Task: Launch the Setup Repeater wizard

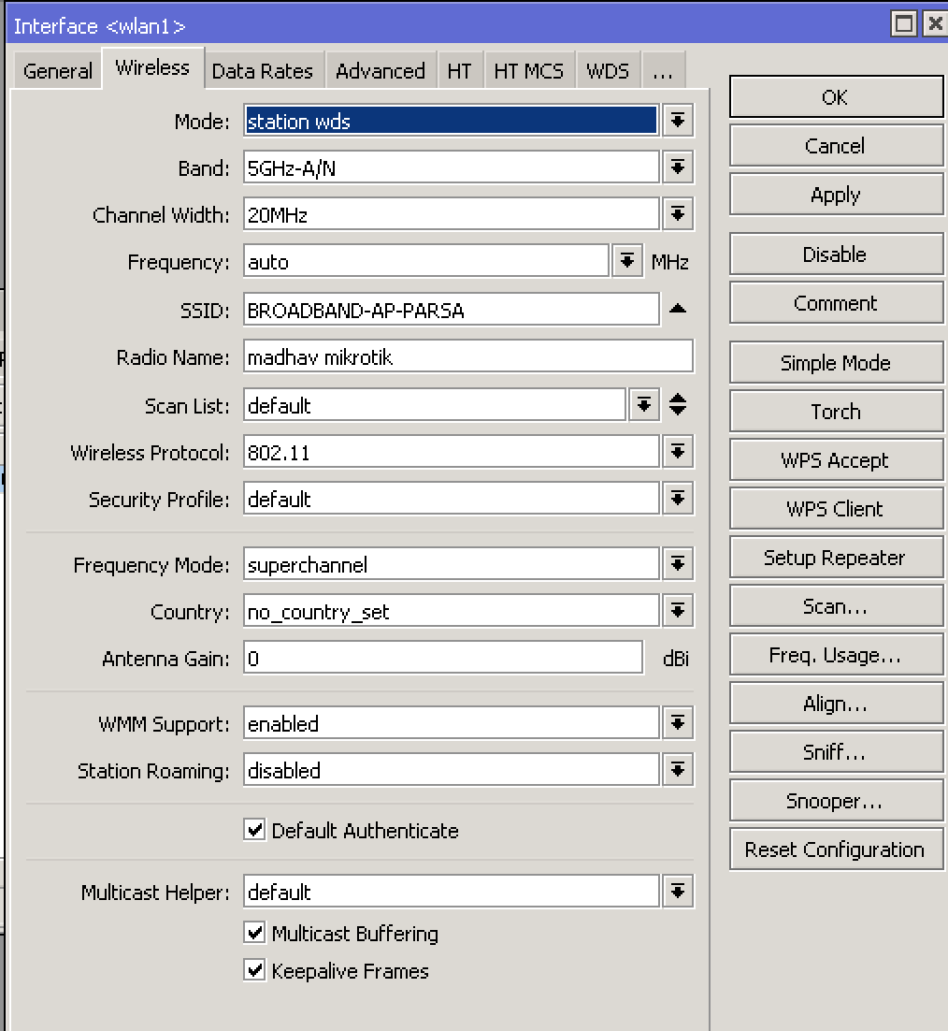Action: coord(835,557)
